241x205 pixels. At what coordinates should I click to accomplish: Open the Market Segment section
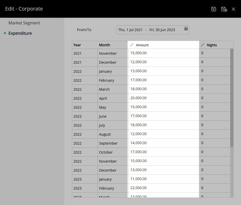24,23
